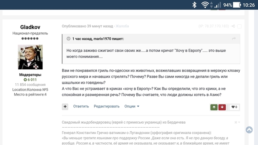This screenshot has height=145, width=258.
Task: Click the rank dots under the title
Action: point(30,39)
